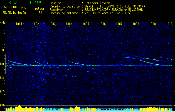The image size is (175, 111).
Task: Click time marker 1001
Action: coord(19,24)
